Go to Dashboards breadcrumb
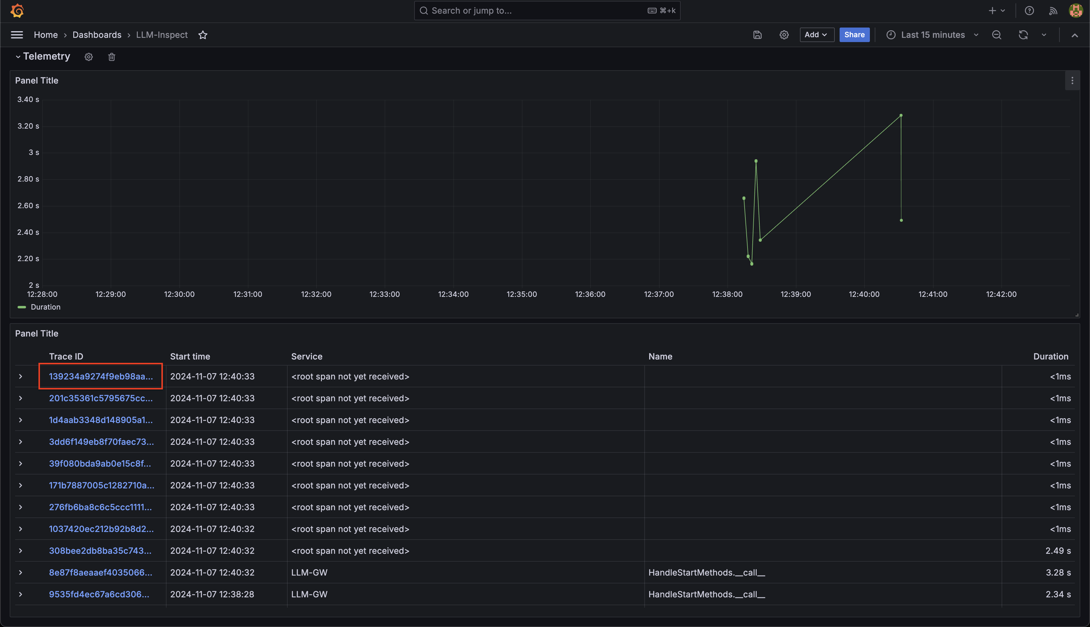 (x=97, y=35)
